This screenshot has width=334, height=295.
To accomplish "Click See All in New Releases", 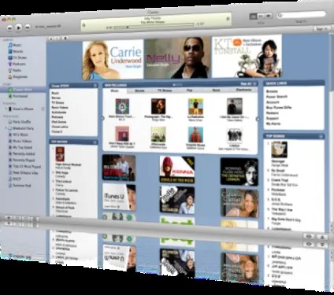I will pyautogui.click(x=245, y=84).
